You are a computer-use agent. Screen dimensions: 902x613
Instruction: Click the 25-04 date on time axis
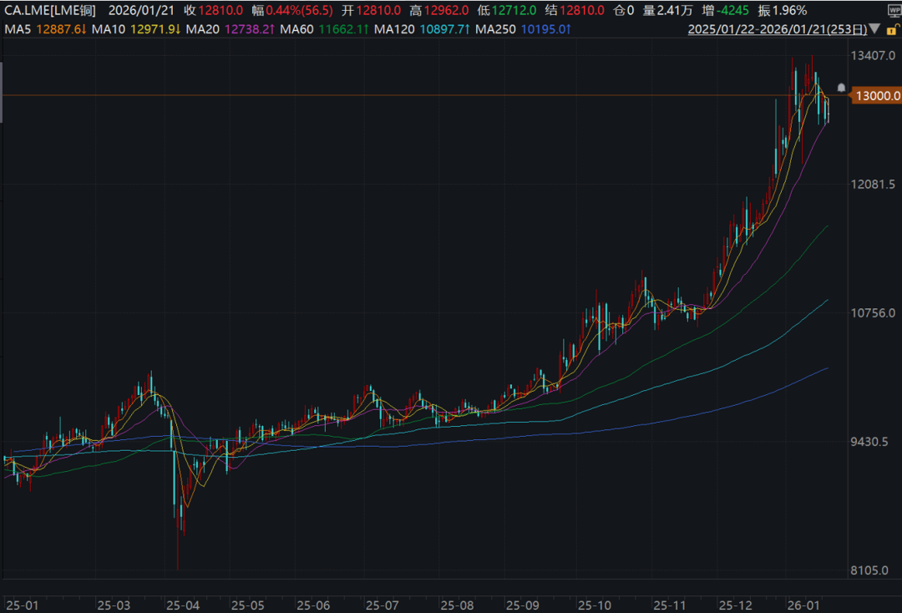(x=183, y=604)
